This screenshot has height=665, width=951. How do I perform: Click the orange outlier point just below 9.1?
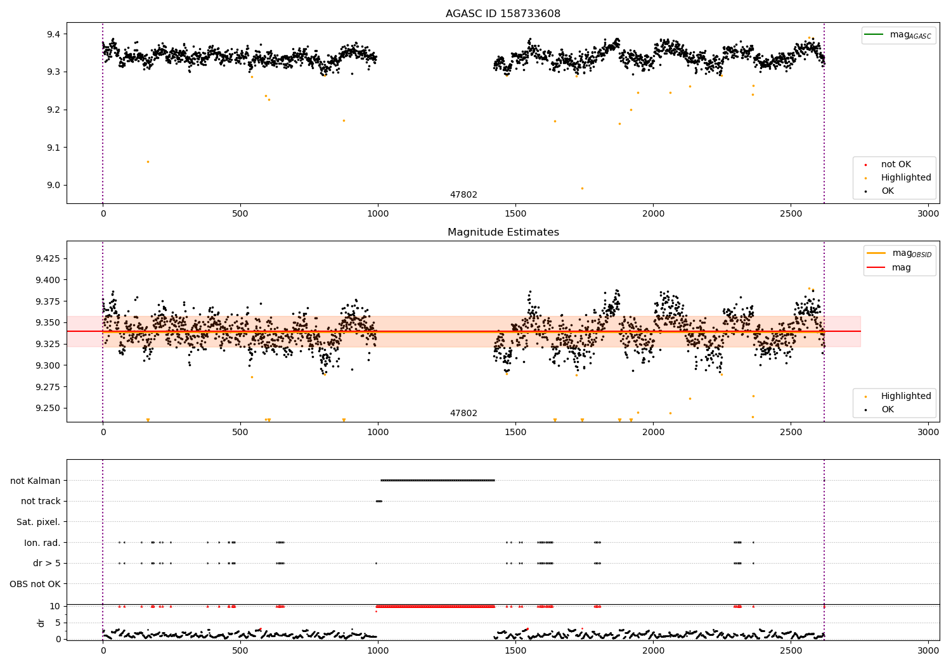(x=148, y=161)
